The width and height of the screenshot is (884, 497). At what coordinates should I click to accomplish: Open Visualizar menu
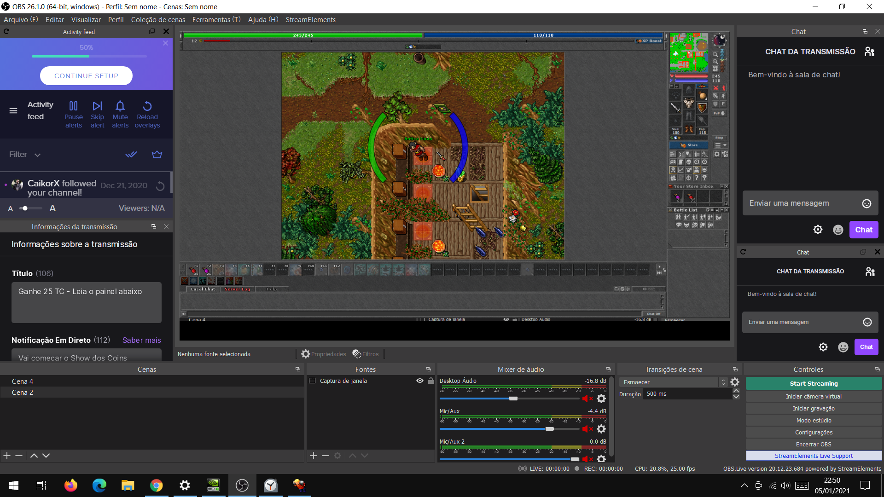pos(86,19)
